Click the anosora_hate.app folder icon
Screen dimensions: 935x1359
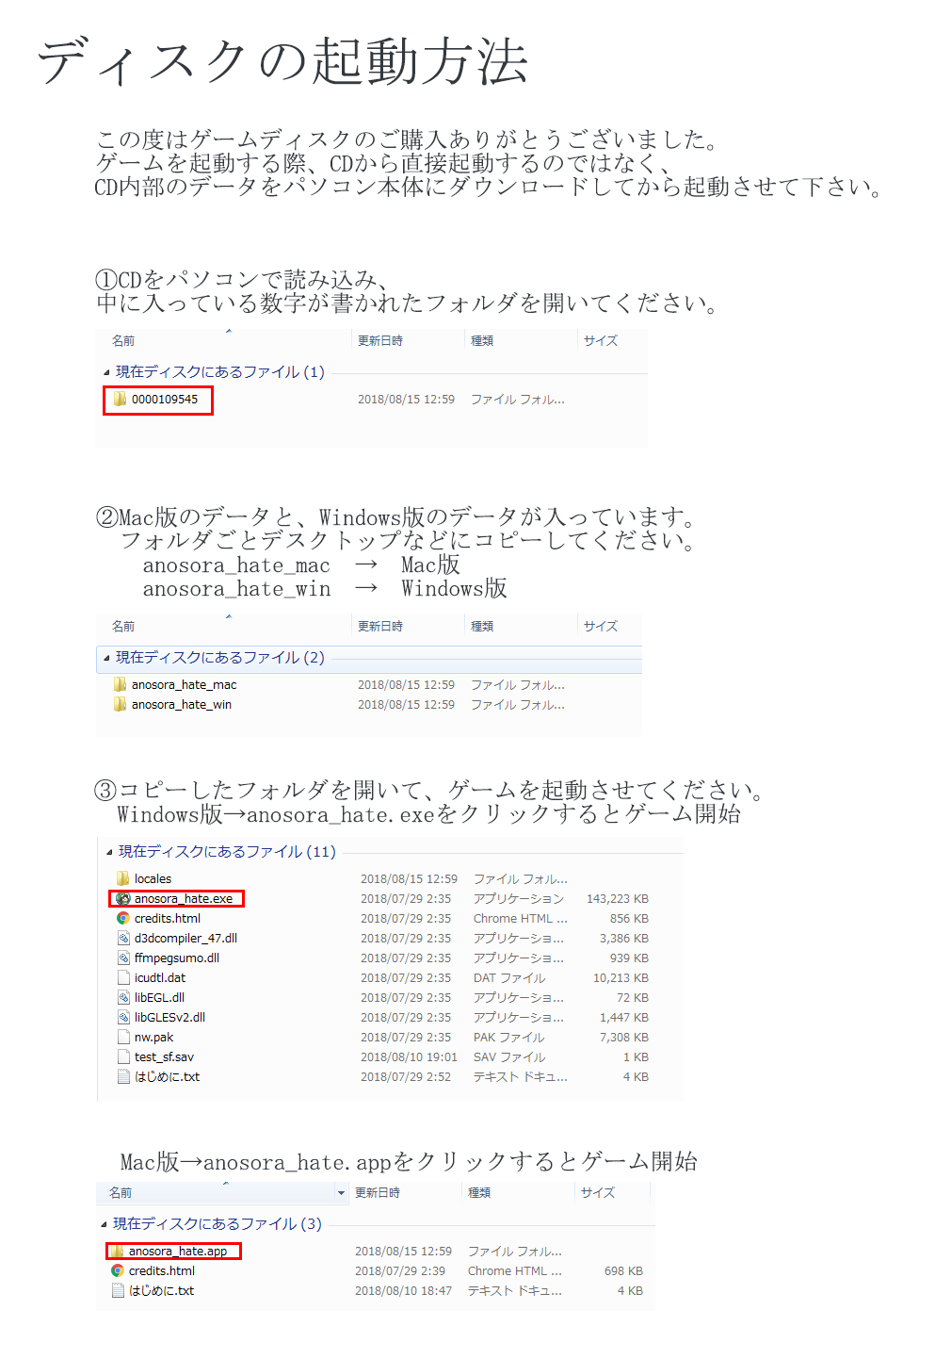[x=117, y=1251]
